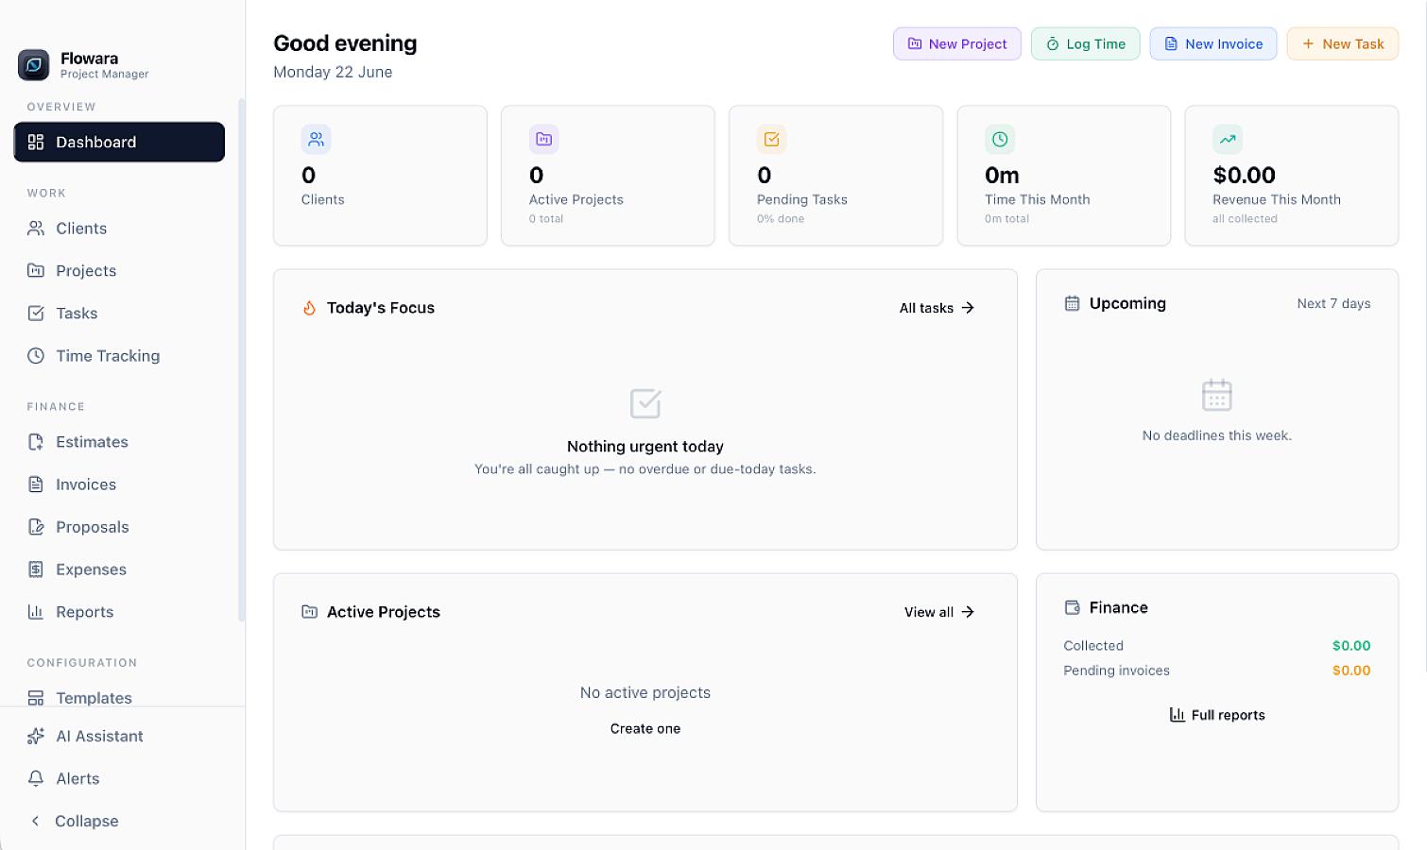Click the arrow next to View all
Viewport: 1427px width, 850px height.
click(968, 612)
